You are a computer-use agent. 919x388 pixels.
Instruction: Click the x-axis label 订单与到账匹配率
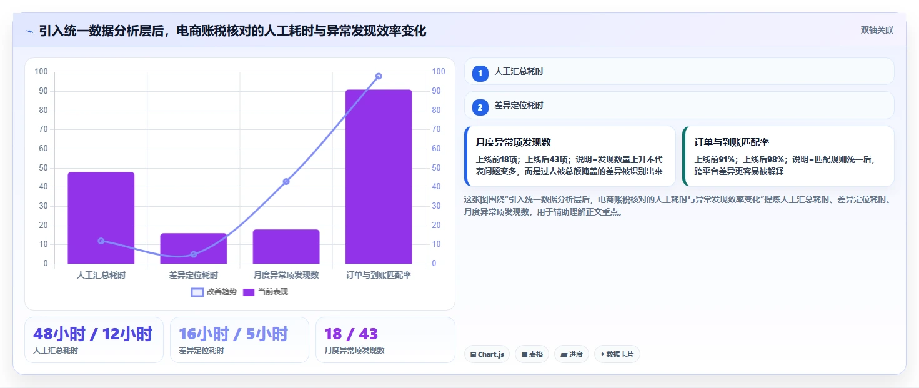point(379,275)
